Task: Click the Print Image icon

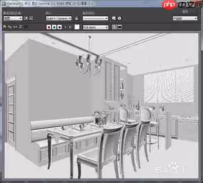Action: 21,27
